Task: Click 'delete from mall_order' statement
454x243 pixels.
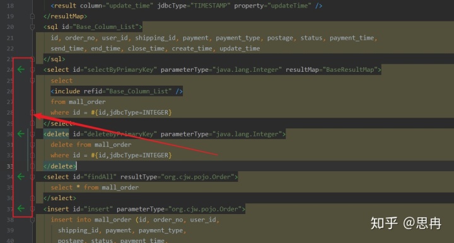Action: [91, 144]
